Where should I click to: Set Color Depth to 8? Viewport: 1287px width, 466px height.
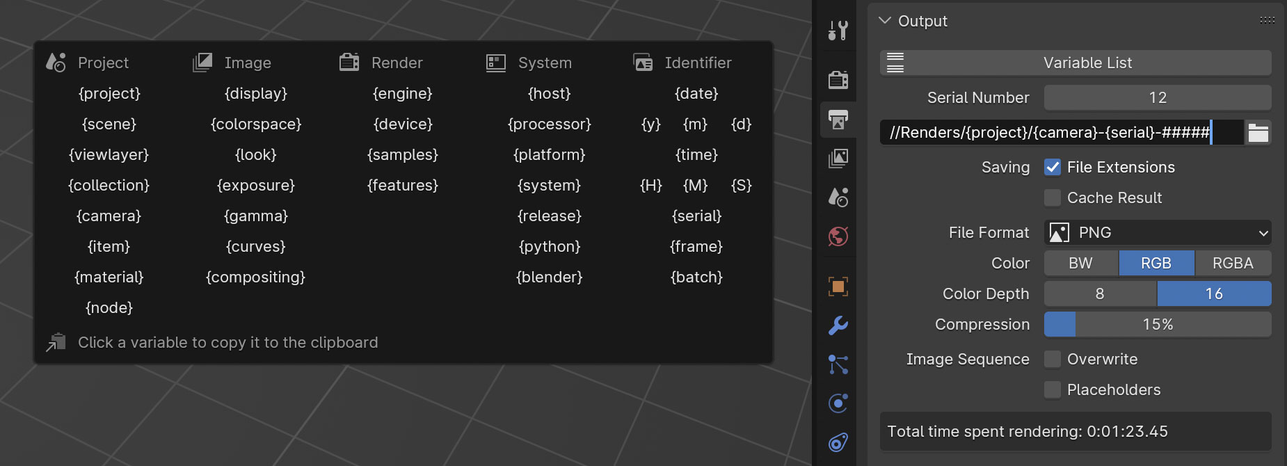1100,294
